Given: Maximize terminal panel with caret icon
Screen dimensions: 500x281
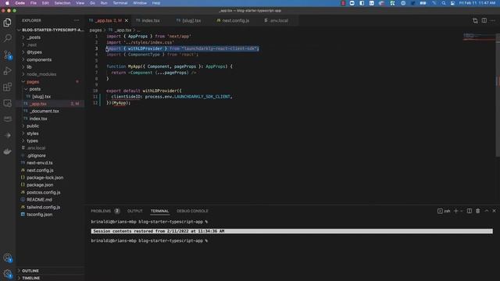Looking at the screenshot, I should tap(486, 211).
